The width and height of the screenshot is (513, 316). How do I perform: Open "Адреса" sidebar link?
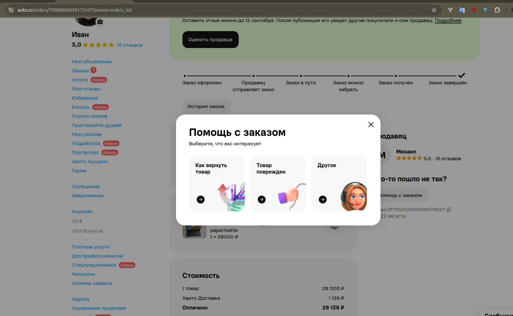tap(81, 299)
